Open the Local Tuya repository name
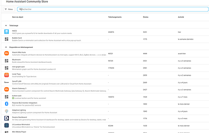The image size is (209, 133). pos(16,74)
